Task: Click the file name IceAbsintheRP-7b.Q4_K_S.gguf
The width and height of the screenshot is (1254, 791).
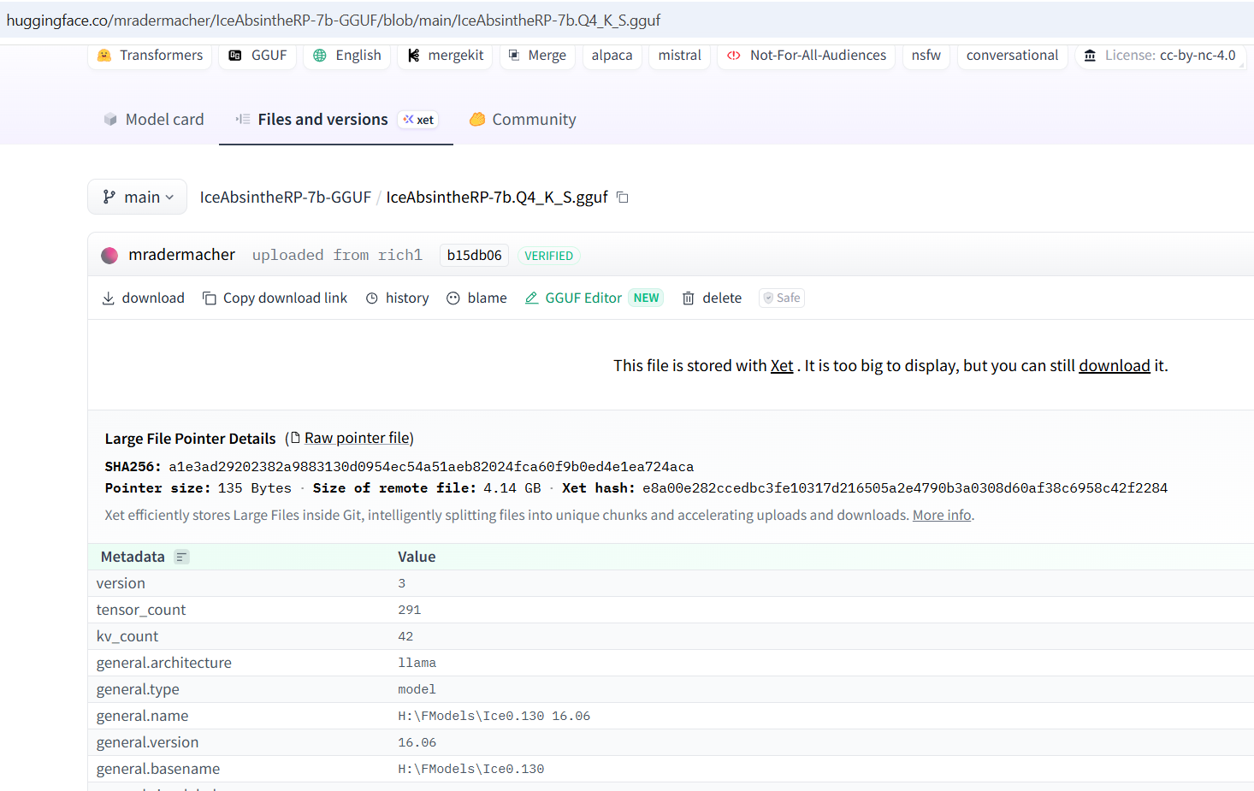Action: click(497, 198)
